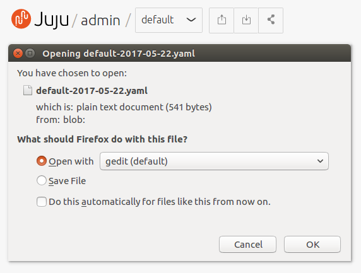361x273 pixels.
Task: Close the Opening default-2017-05-22.yaml dialog
Action: coord(18,54)
